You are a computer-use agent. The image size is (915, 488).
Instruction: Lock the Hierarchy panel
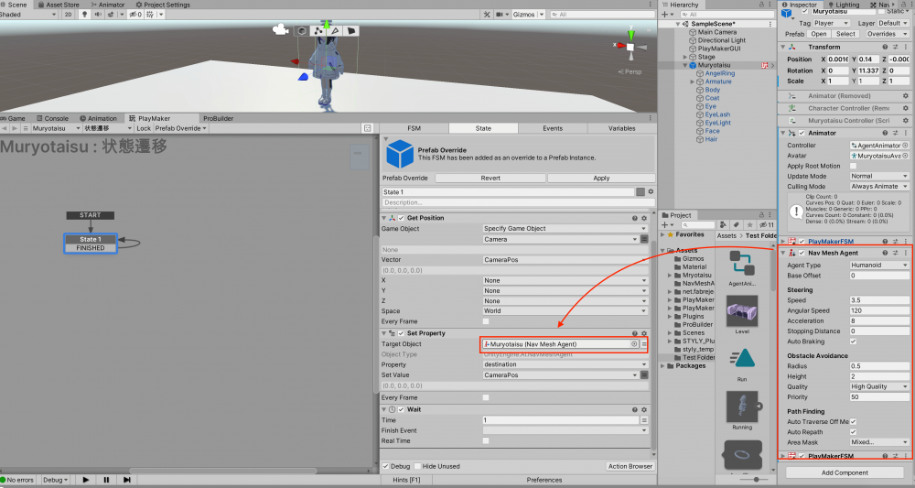pos(761,4)
